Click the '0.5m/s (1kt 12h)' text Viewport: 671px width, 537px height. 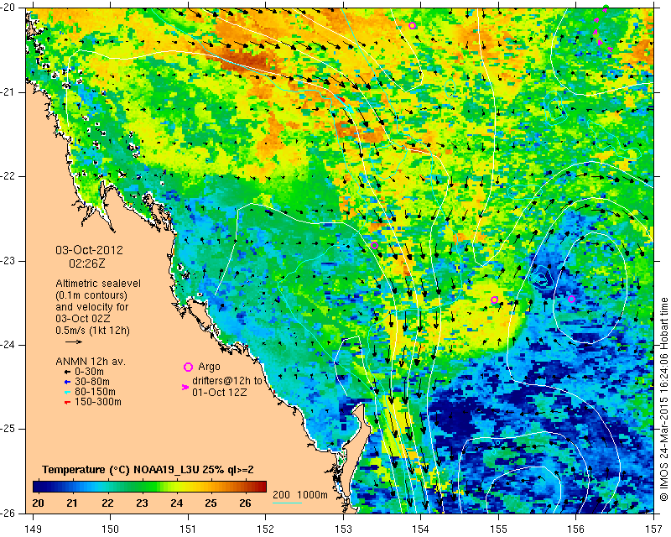(x=92, y=331)
